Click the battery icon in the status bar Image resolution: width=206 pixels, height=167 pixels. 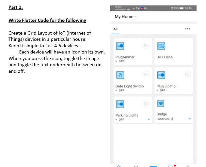click(182, 8)
